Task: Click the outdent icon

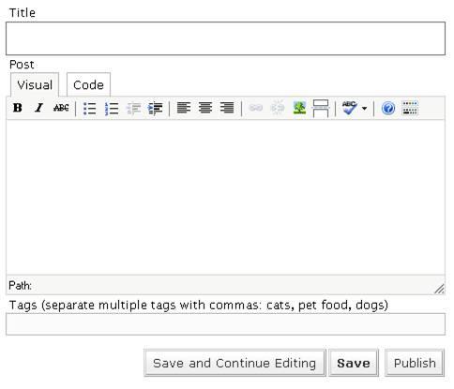Action: [x=133, y=109]
